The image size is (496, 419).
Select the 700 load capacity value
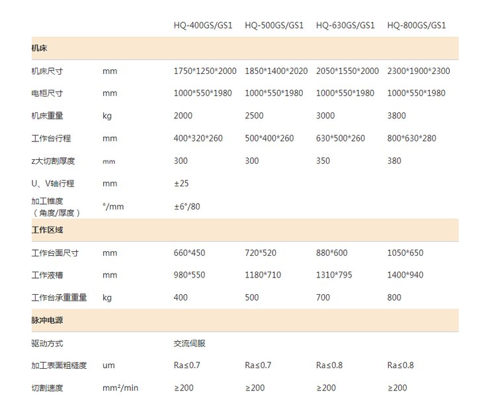(x=323, y=297)
